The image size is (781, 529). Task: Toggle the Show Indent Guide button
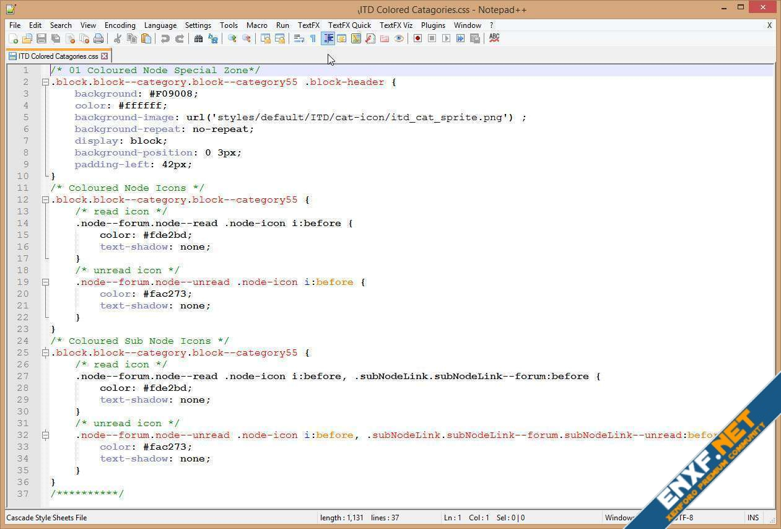(328, 38)
